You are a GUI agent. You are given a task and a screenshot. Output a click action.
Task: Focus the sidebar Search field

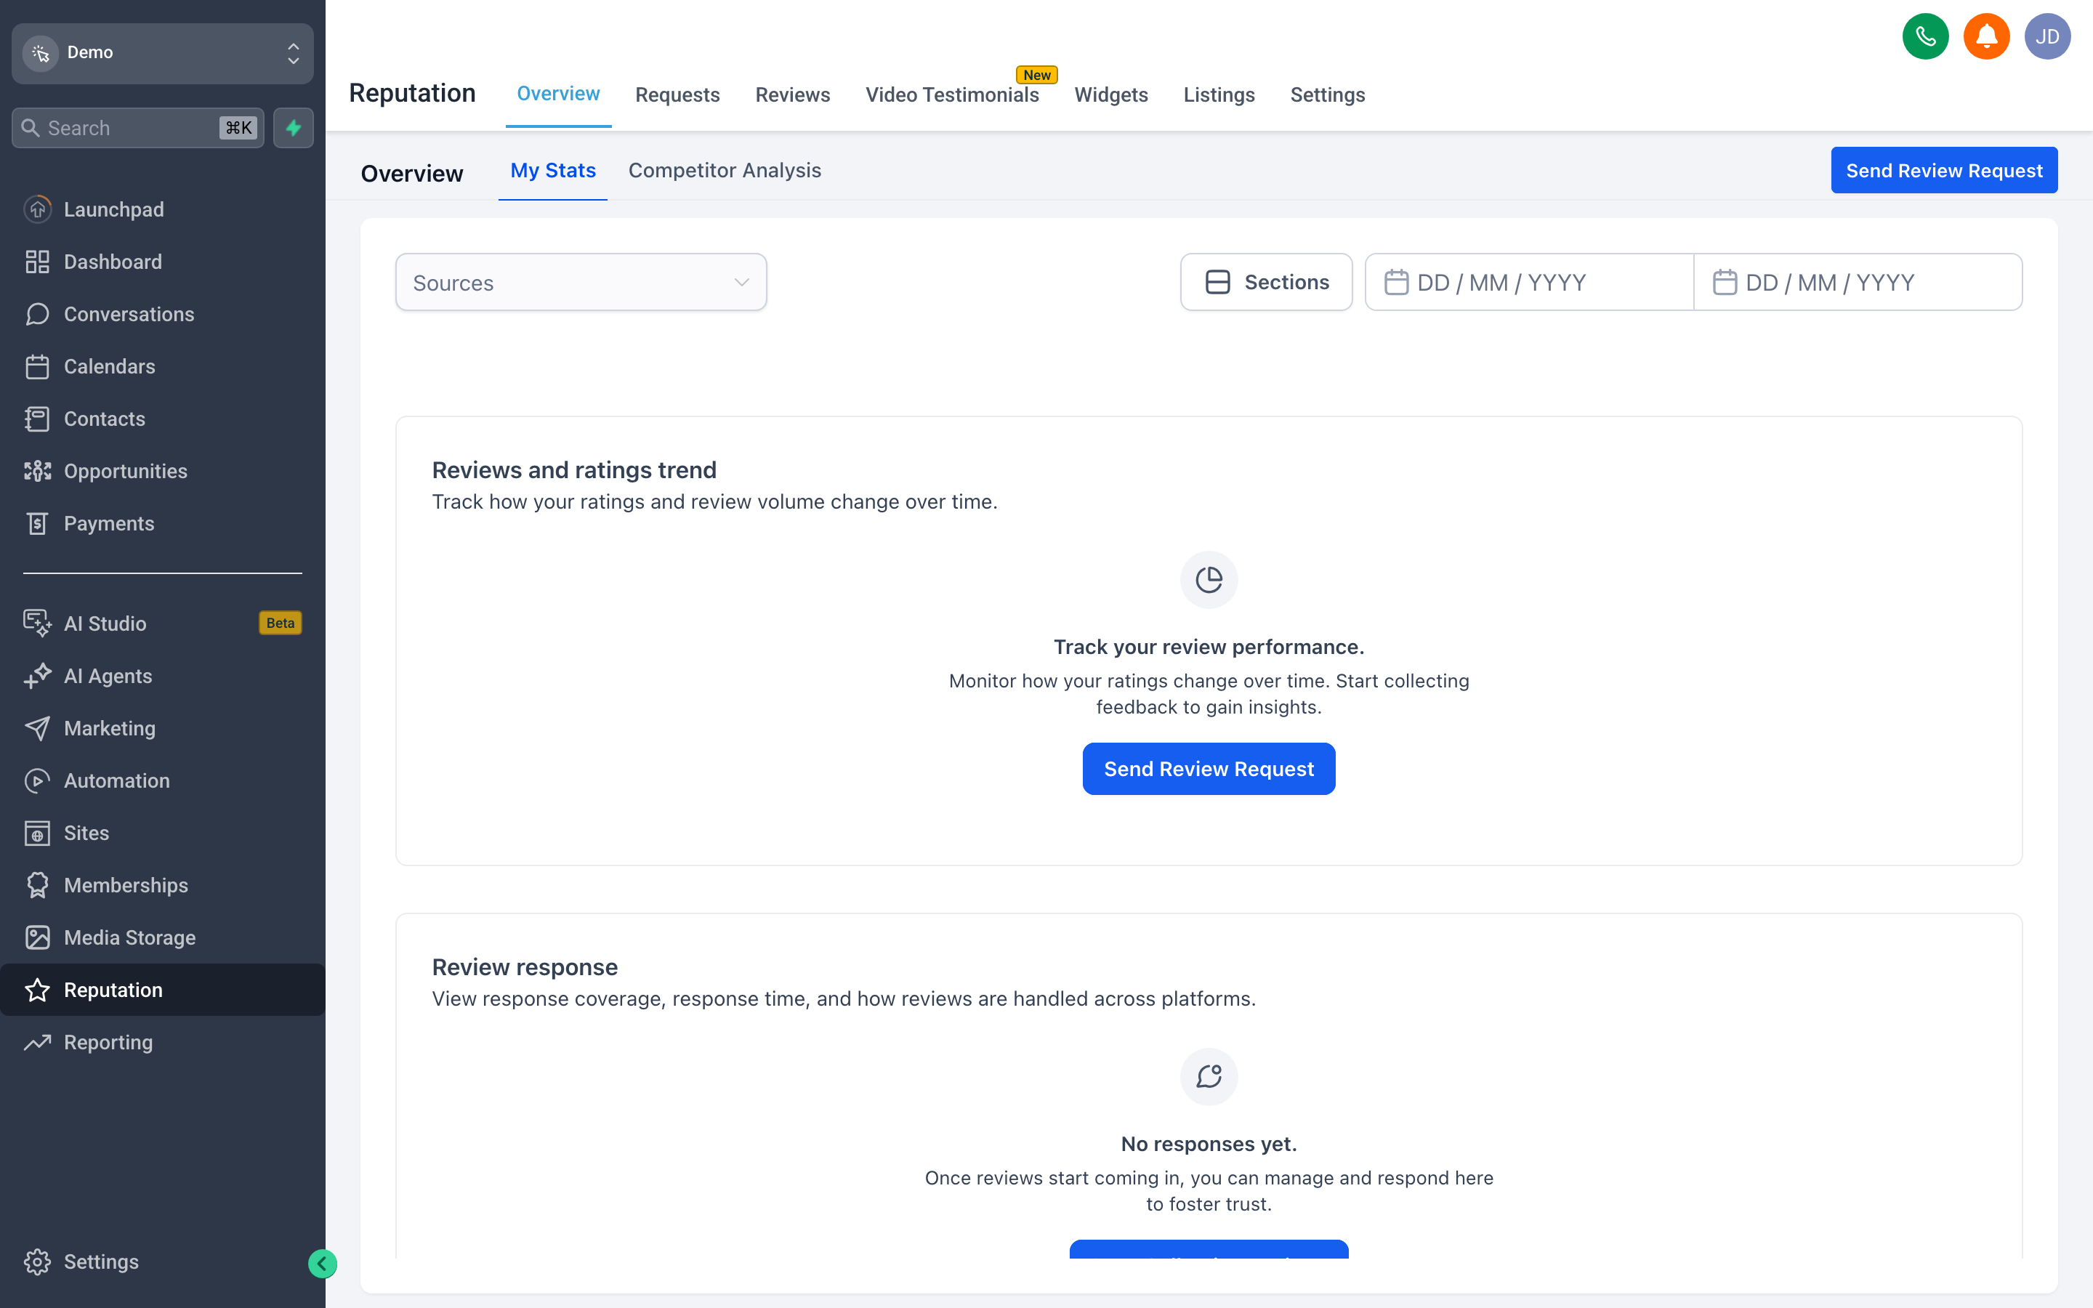[138, 128]
